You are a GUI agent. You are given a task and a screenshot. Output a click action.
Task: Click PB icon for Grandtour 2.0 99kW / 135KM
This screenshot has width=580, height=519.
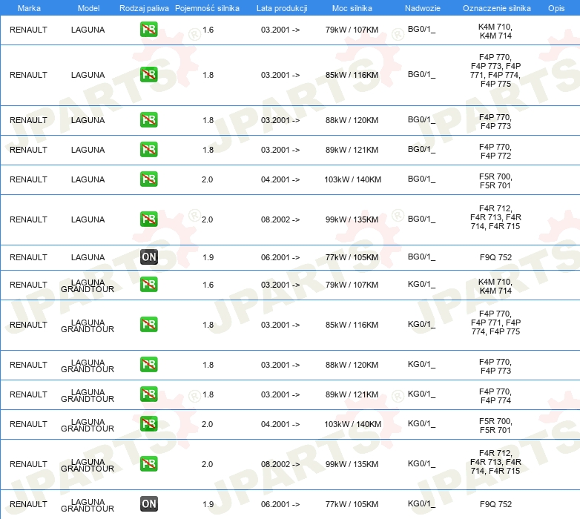coord(148,464)
